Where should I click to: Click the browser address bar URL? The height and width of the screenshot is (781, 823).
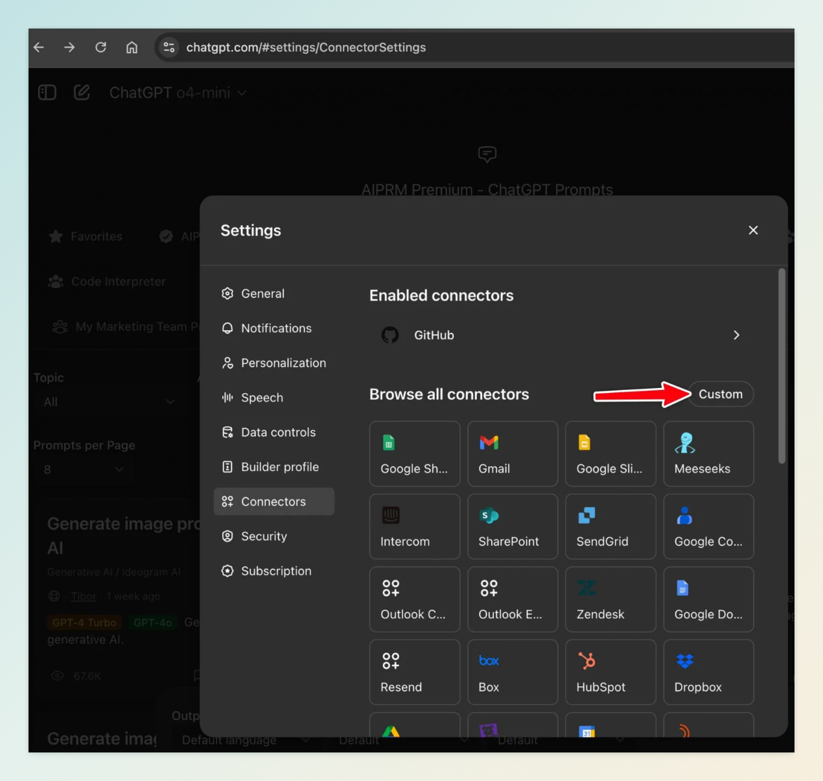click(x=306, y=47)
